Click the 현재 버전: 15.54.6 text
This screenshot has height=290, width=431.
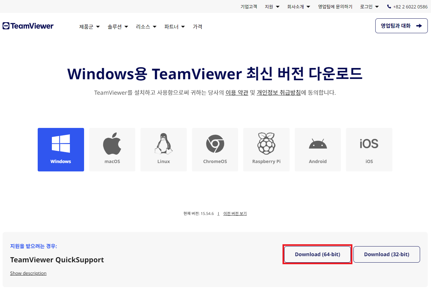click(198, 214)
